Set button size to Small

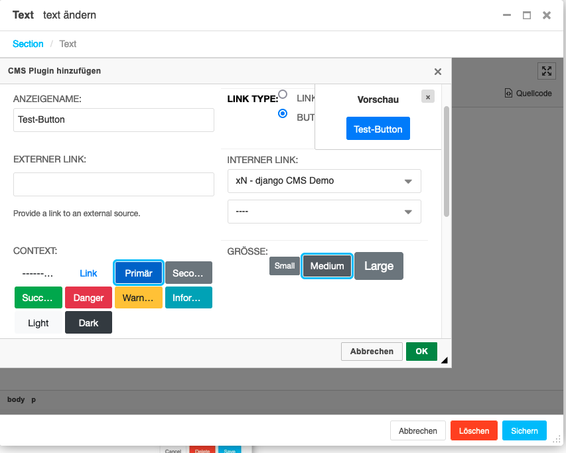click(x=285, y=266)
